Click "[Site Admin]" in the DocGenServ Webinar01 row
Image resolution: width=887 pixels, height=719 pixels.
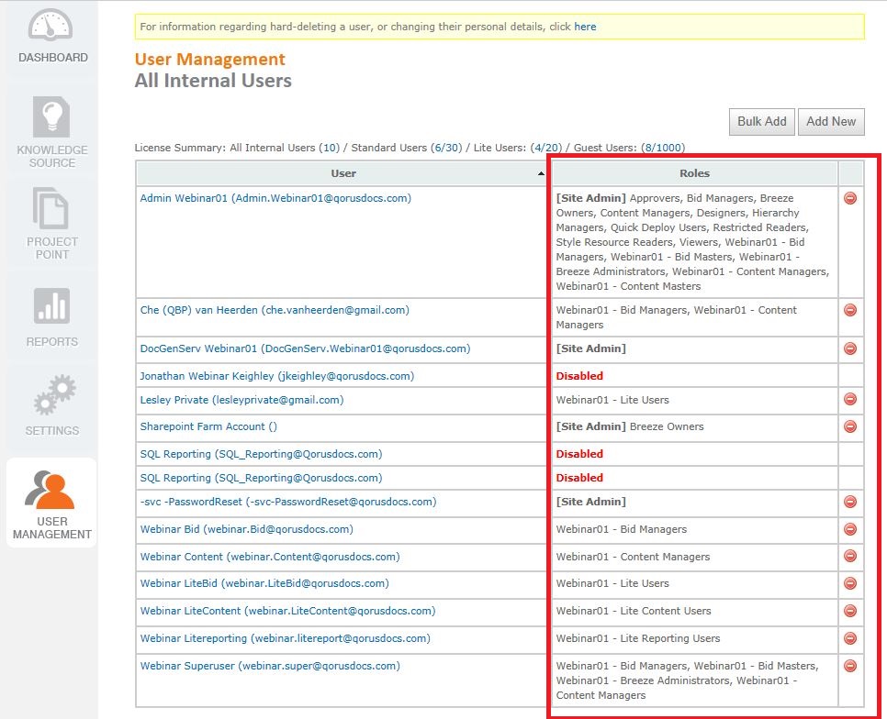[590, 348]
